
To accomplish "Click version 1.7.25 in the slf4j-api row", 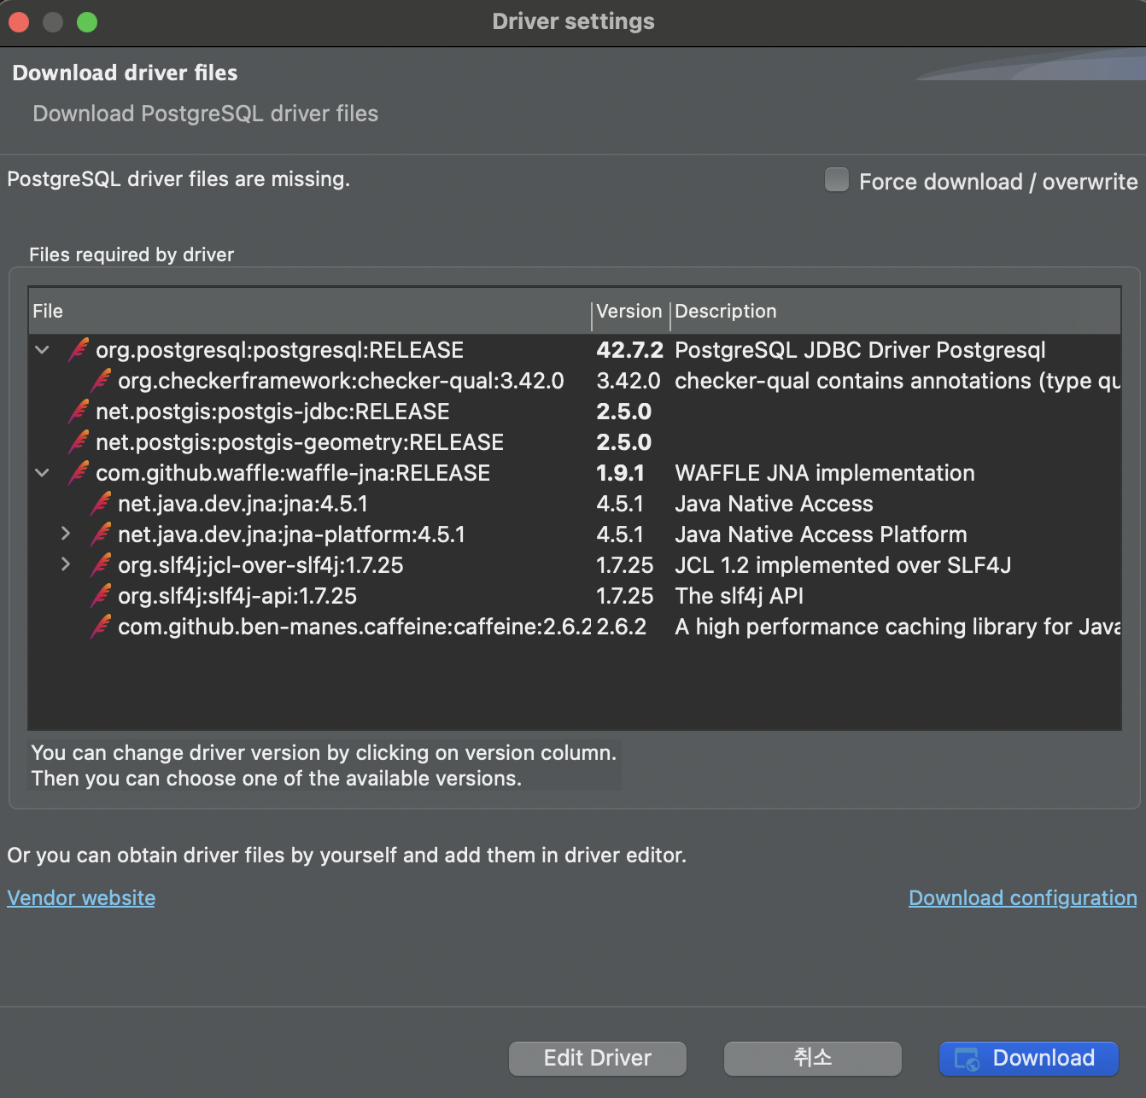I will point(625,596).
